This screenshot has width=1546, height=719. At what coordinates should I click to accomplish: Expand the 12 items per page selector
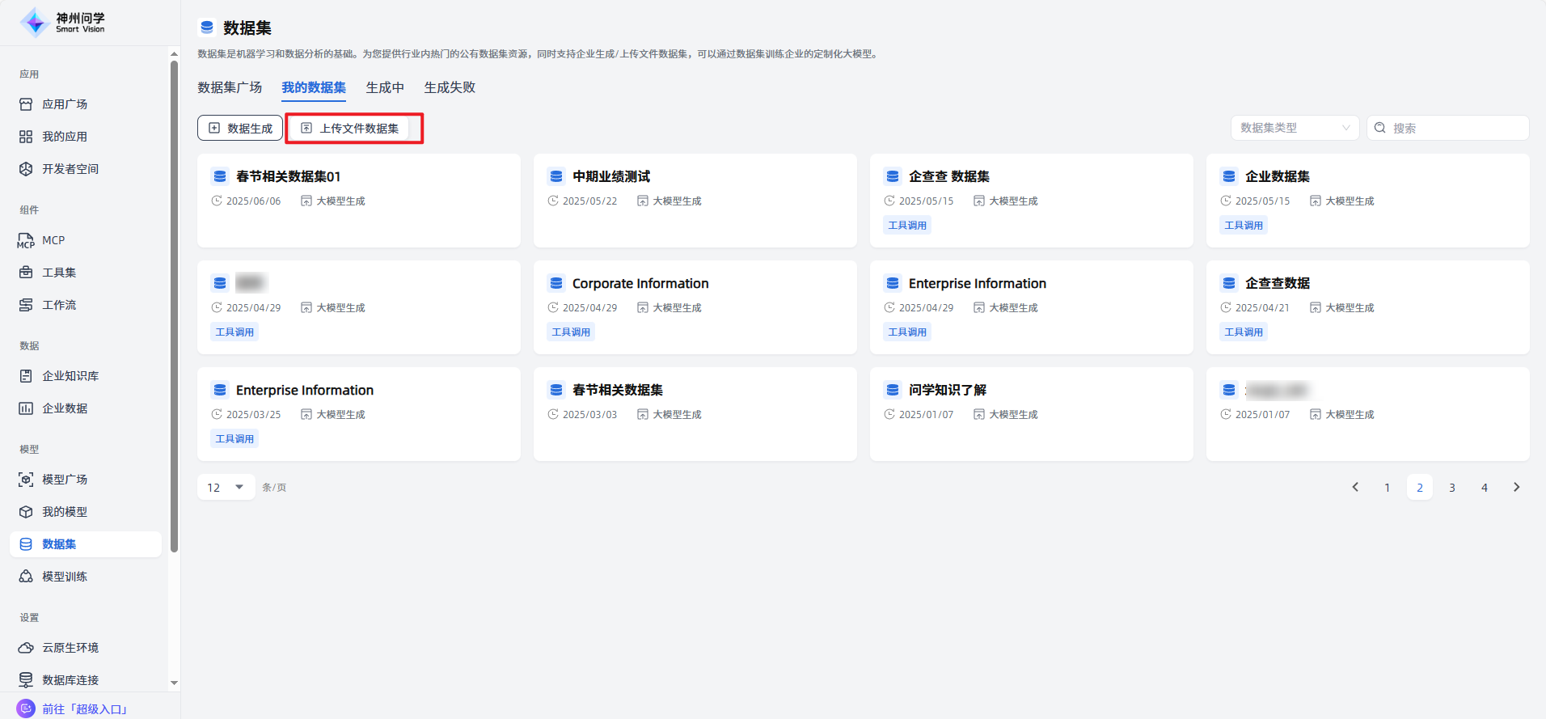tap(226, 487)
